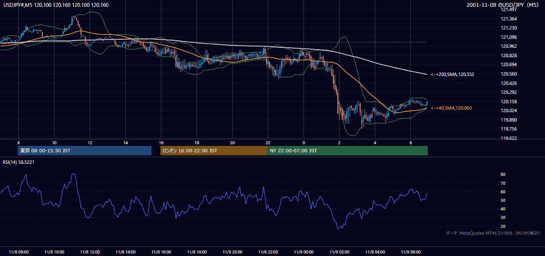Screen dimensions: 545x256
Task: Click the London 16:00-22:00 JST session bar
Action: click(214, 151)
